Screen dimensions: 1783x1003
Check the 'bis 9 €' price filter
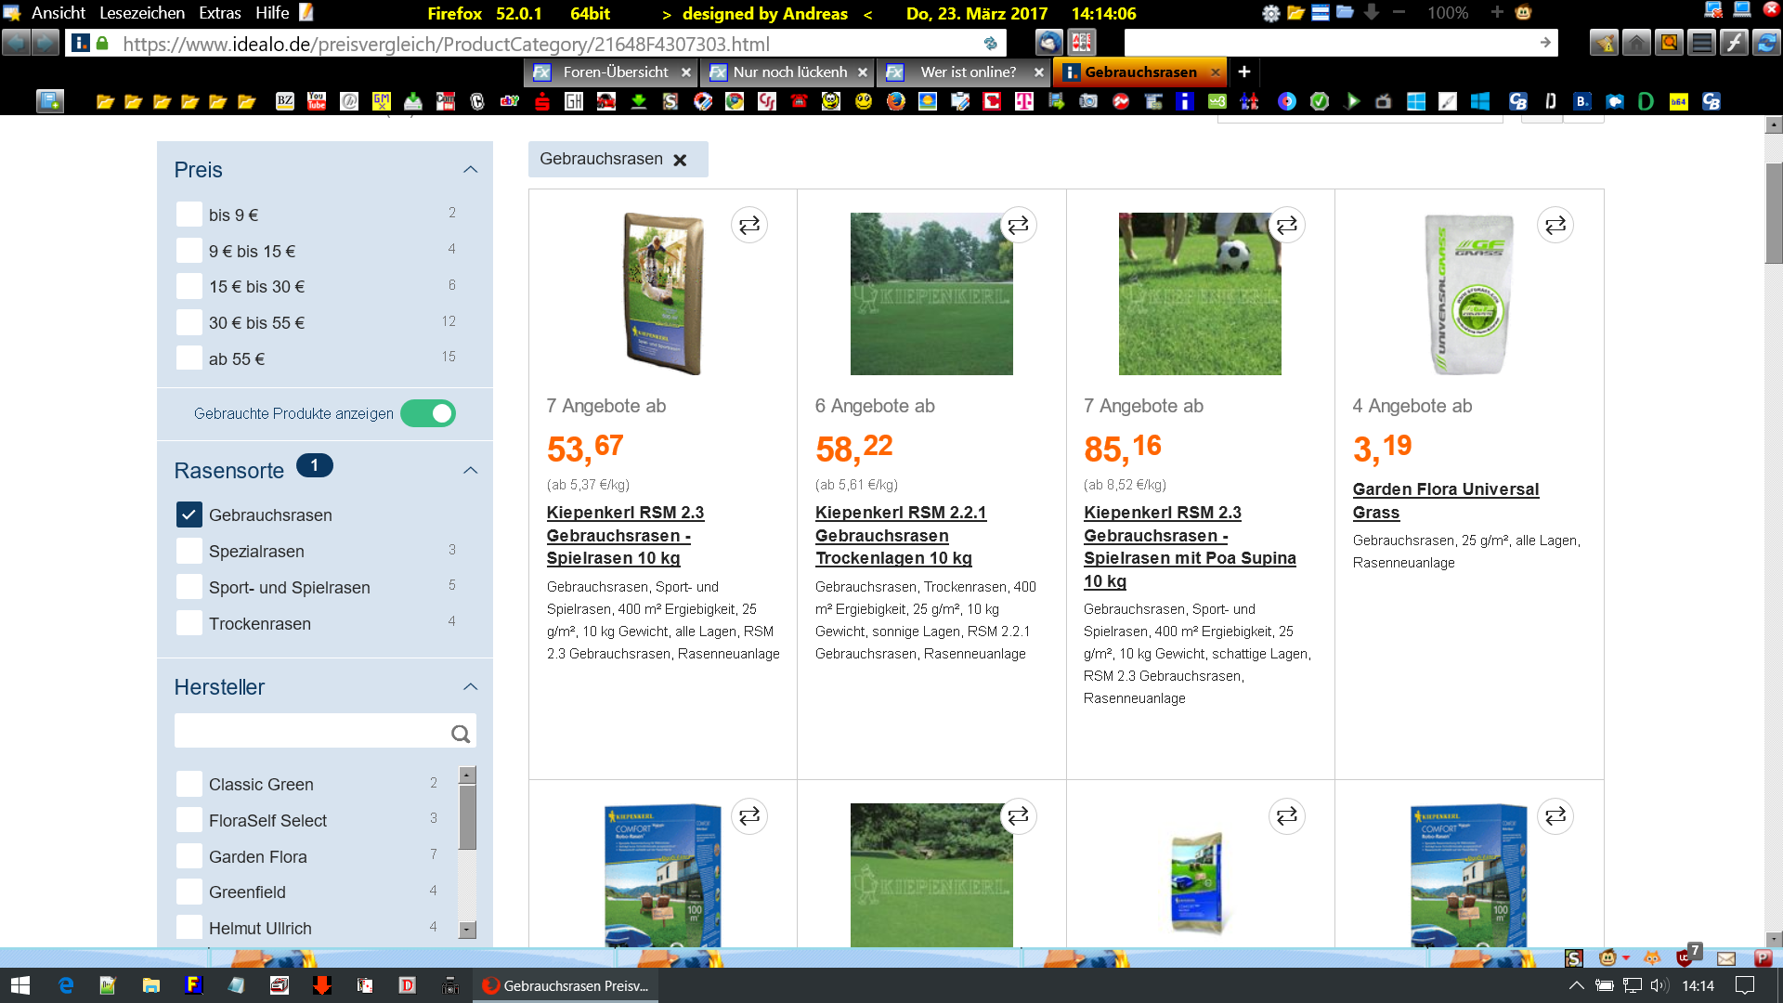point(189,215)
